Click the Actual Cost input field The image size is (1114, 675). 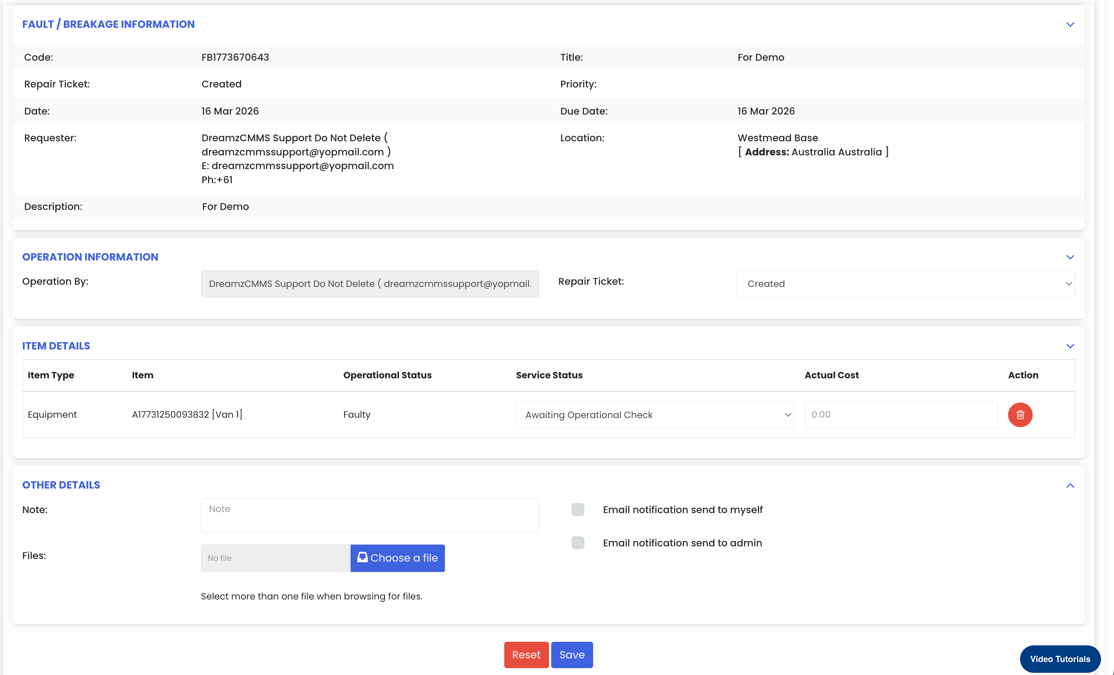click(900, 414)
